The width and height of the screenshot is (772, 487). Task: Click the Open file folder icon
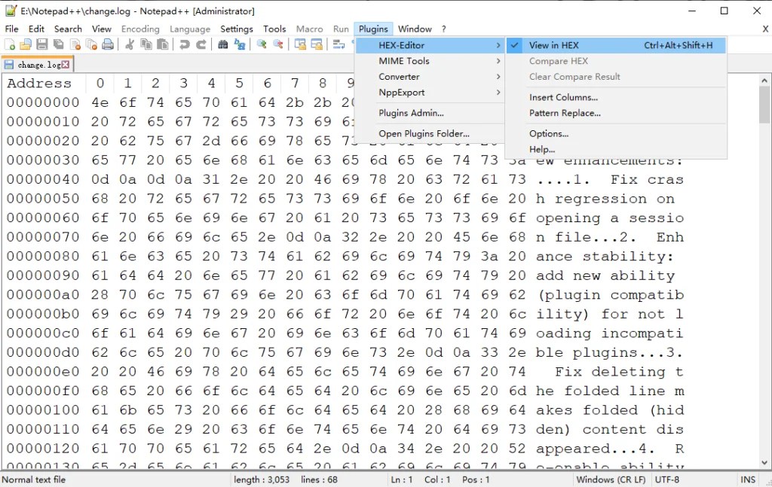(x=26, y=44)
